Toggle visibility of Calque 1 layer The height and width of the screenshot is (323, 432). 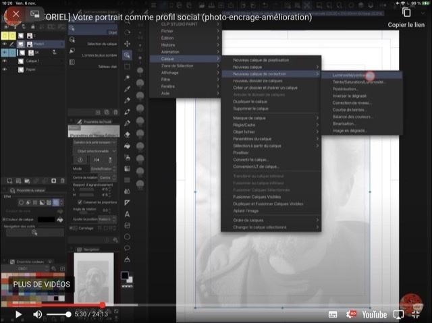pos(5,61)
